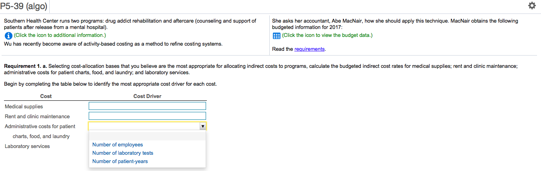
Task: Click the 'Administrative costs for patient' label
Action: [40, 127]
